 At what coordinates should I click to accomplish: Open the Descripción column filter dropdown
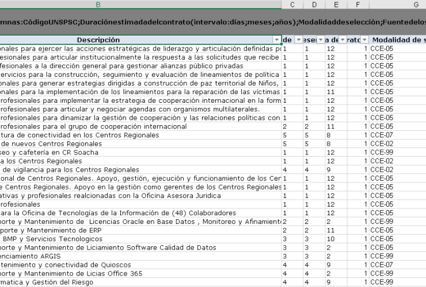276,40
